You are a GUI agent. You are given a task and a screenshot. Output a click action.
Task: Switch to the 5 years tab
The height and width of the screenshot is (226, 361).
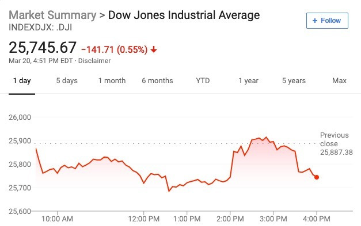[294, 81]
